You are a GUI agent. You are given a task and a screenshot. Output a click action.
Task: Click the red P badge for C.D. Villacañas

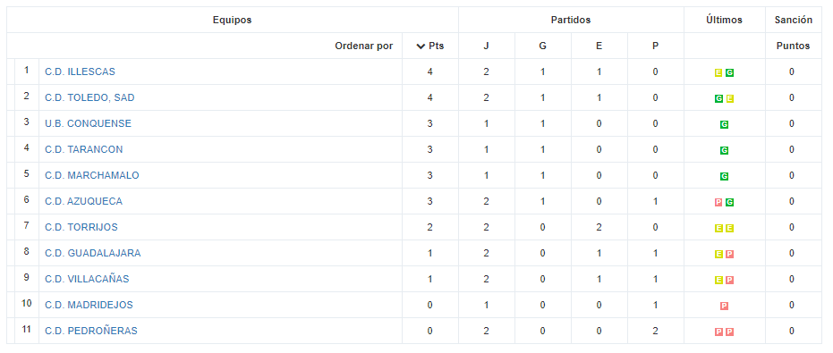coord(729,280)
